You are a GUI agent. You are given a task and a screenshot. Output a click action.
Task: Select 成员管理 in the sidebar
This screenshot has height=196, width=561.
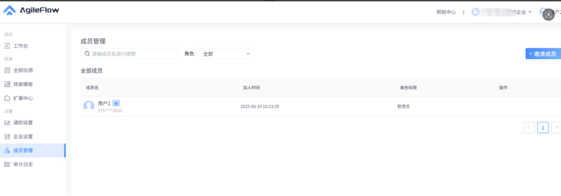tap(32, 150)
